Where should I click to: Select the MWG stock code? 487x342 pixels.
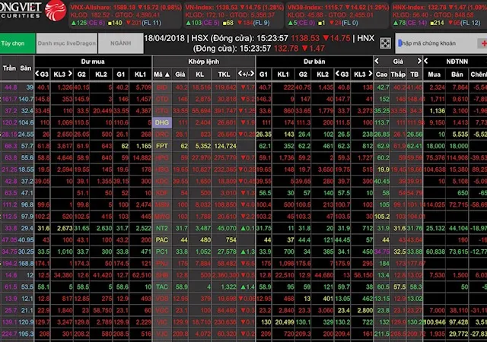coord(162,217)
